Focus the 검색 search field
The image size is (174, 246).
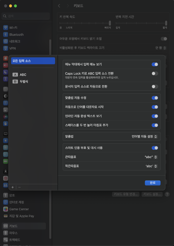coord(26,16)
